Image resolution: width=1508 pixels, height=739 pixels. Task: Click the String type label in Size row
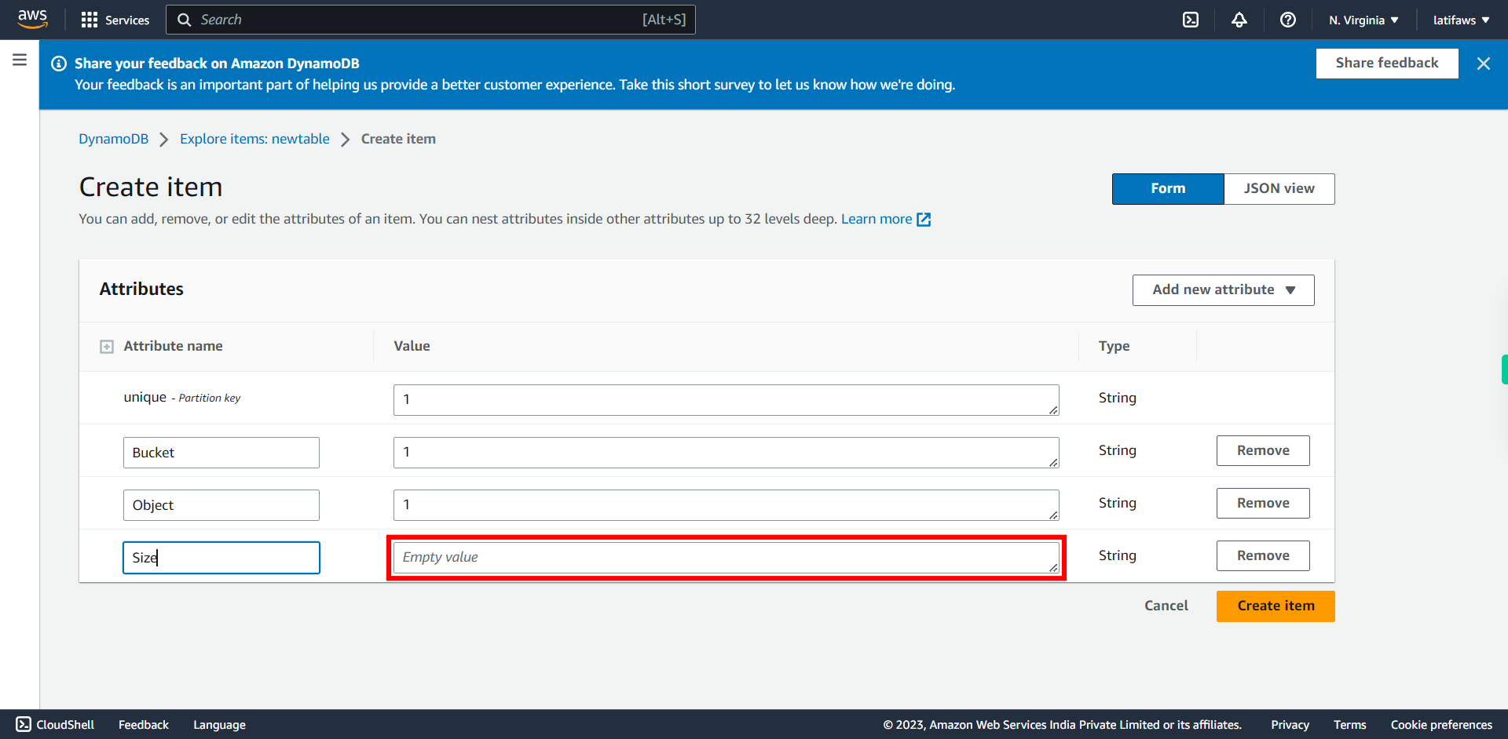pyautogui.click(x=1117, y=555)
